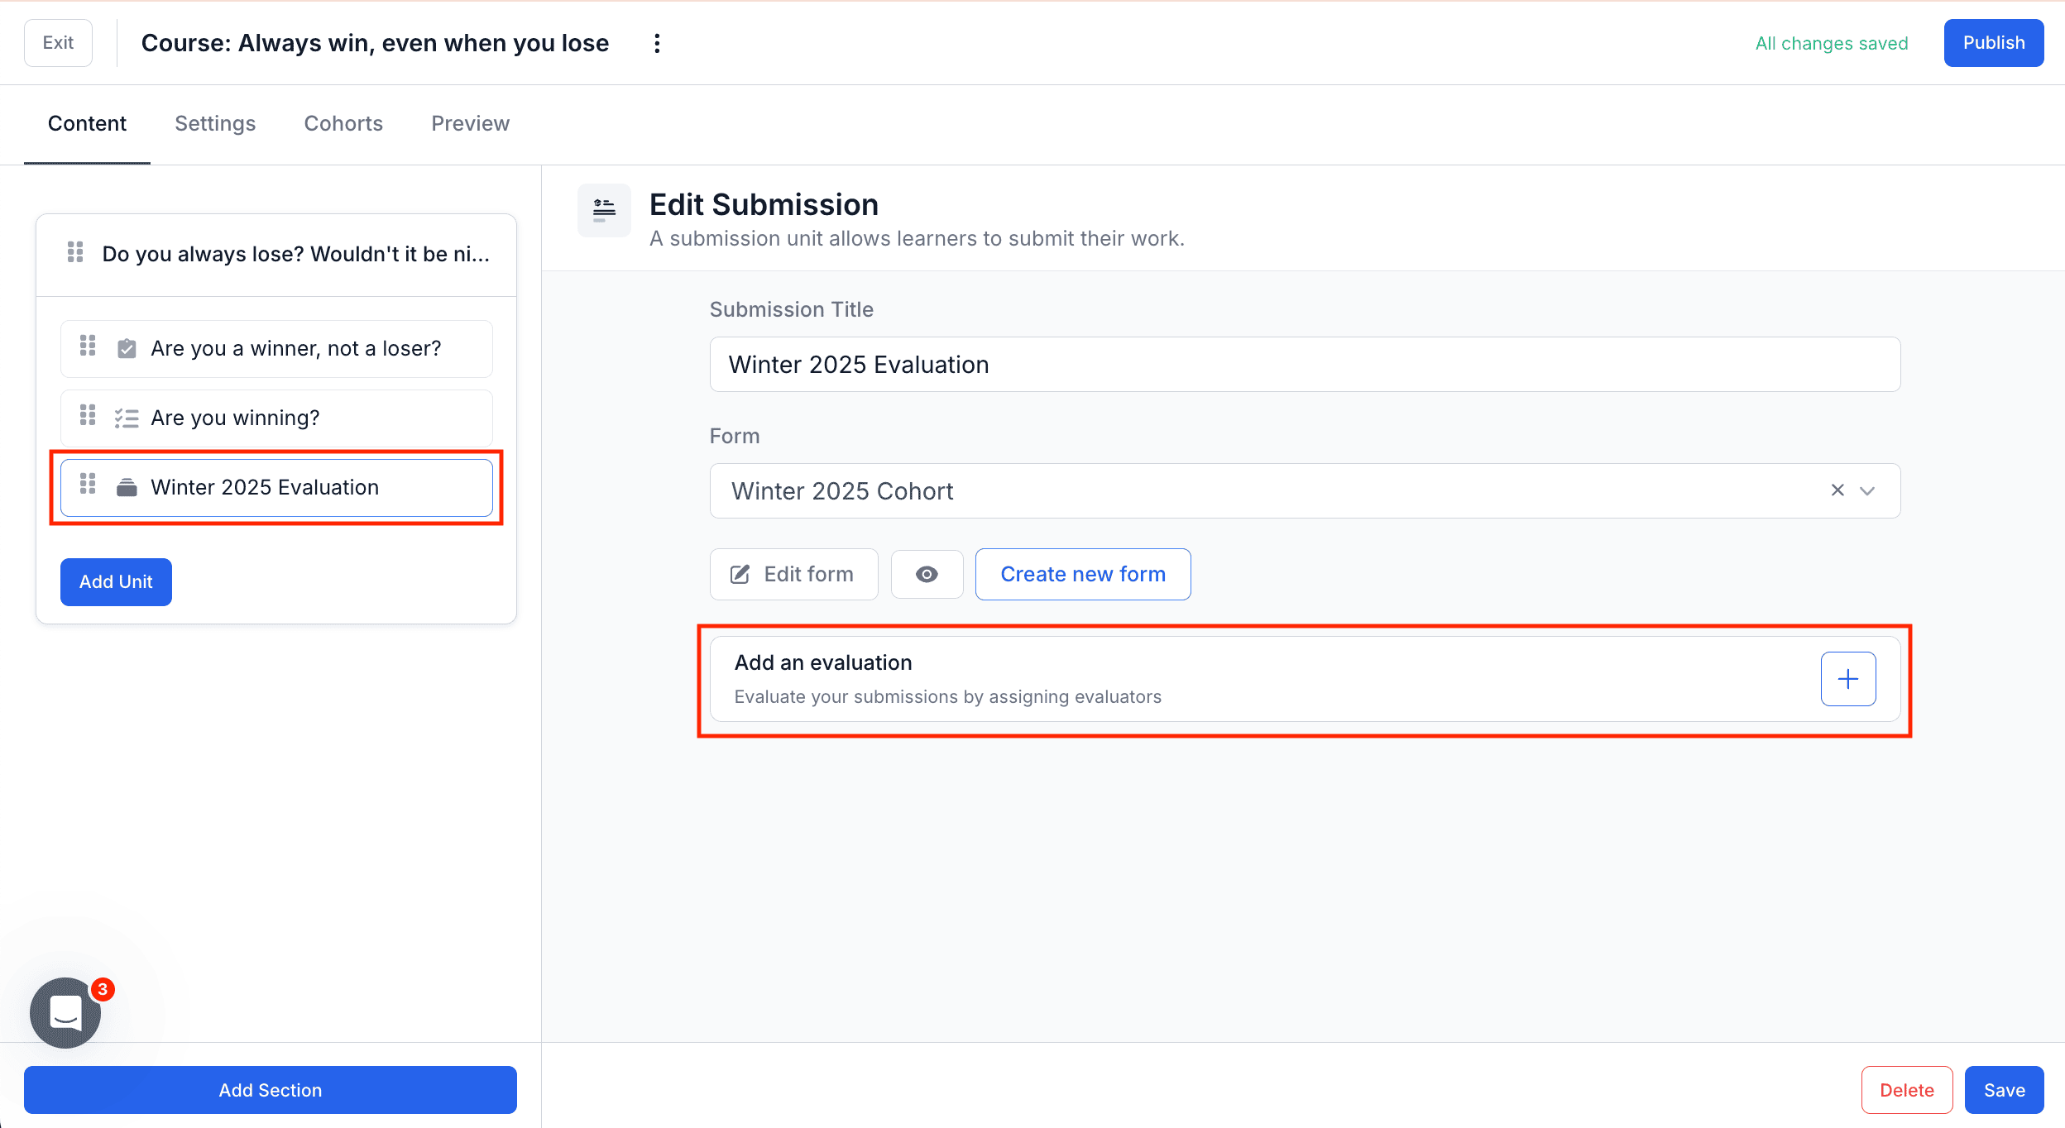Switch to the Preview tab

[469, 123]
